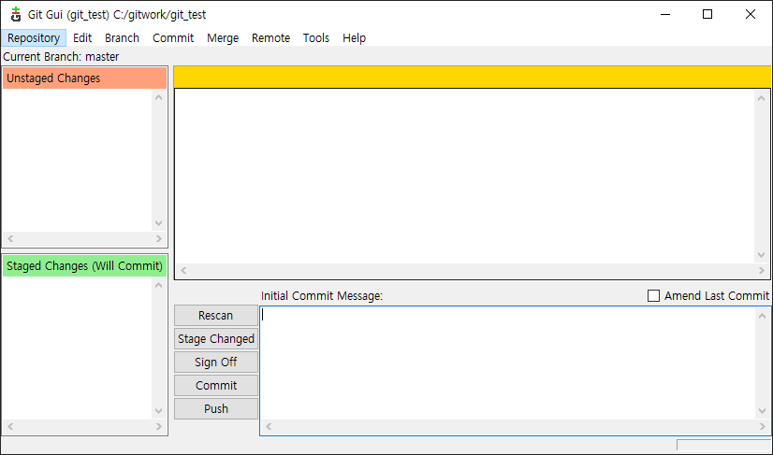Screen dimensions: 773x455
Task: Click right arrow of Unstaged Changes horizontal scrollbar
Action: (159, 239)
